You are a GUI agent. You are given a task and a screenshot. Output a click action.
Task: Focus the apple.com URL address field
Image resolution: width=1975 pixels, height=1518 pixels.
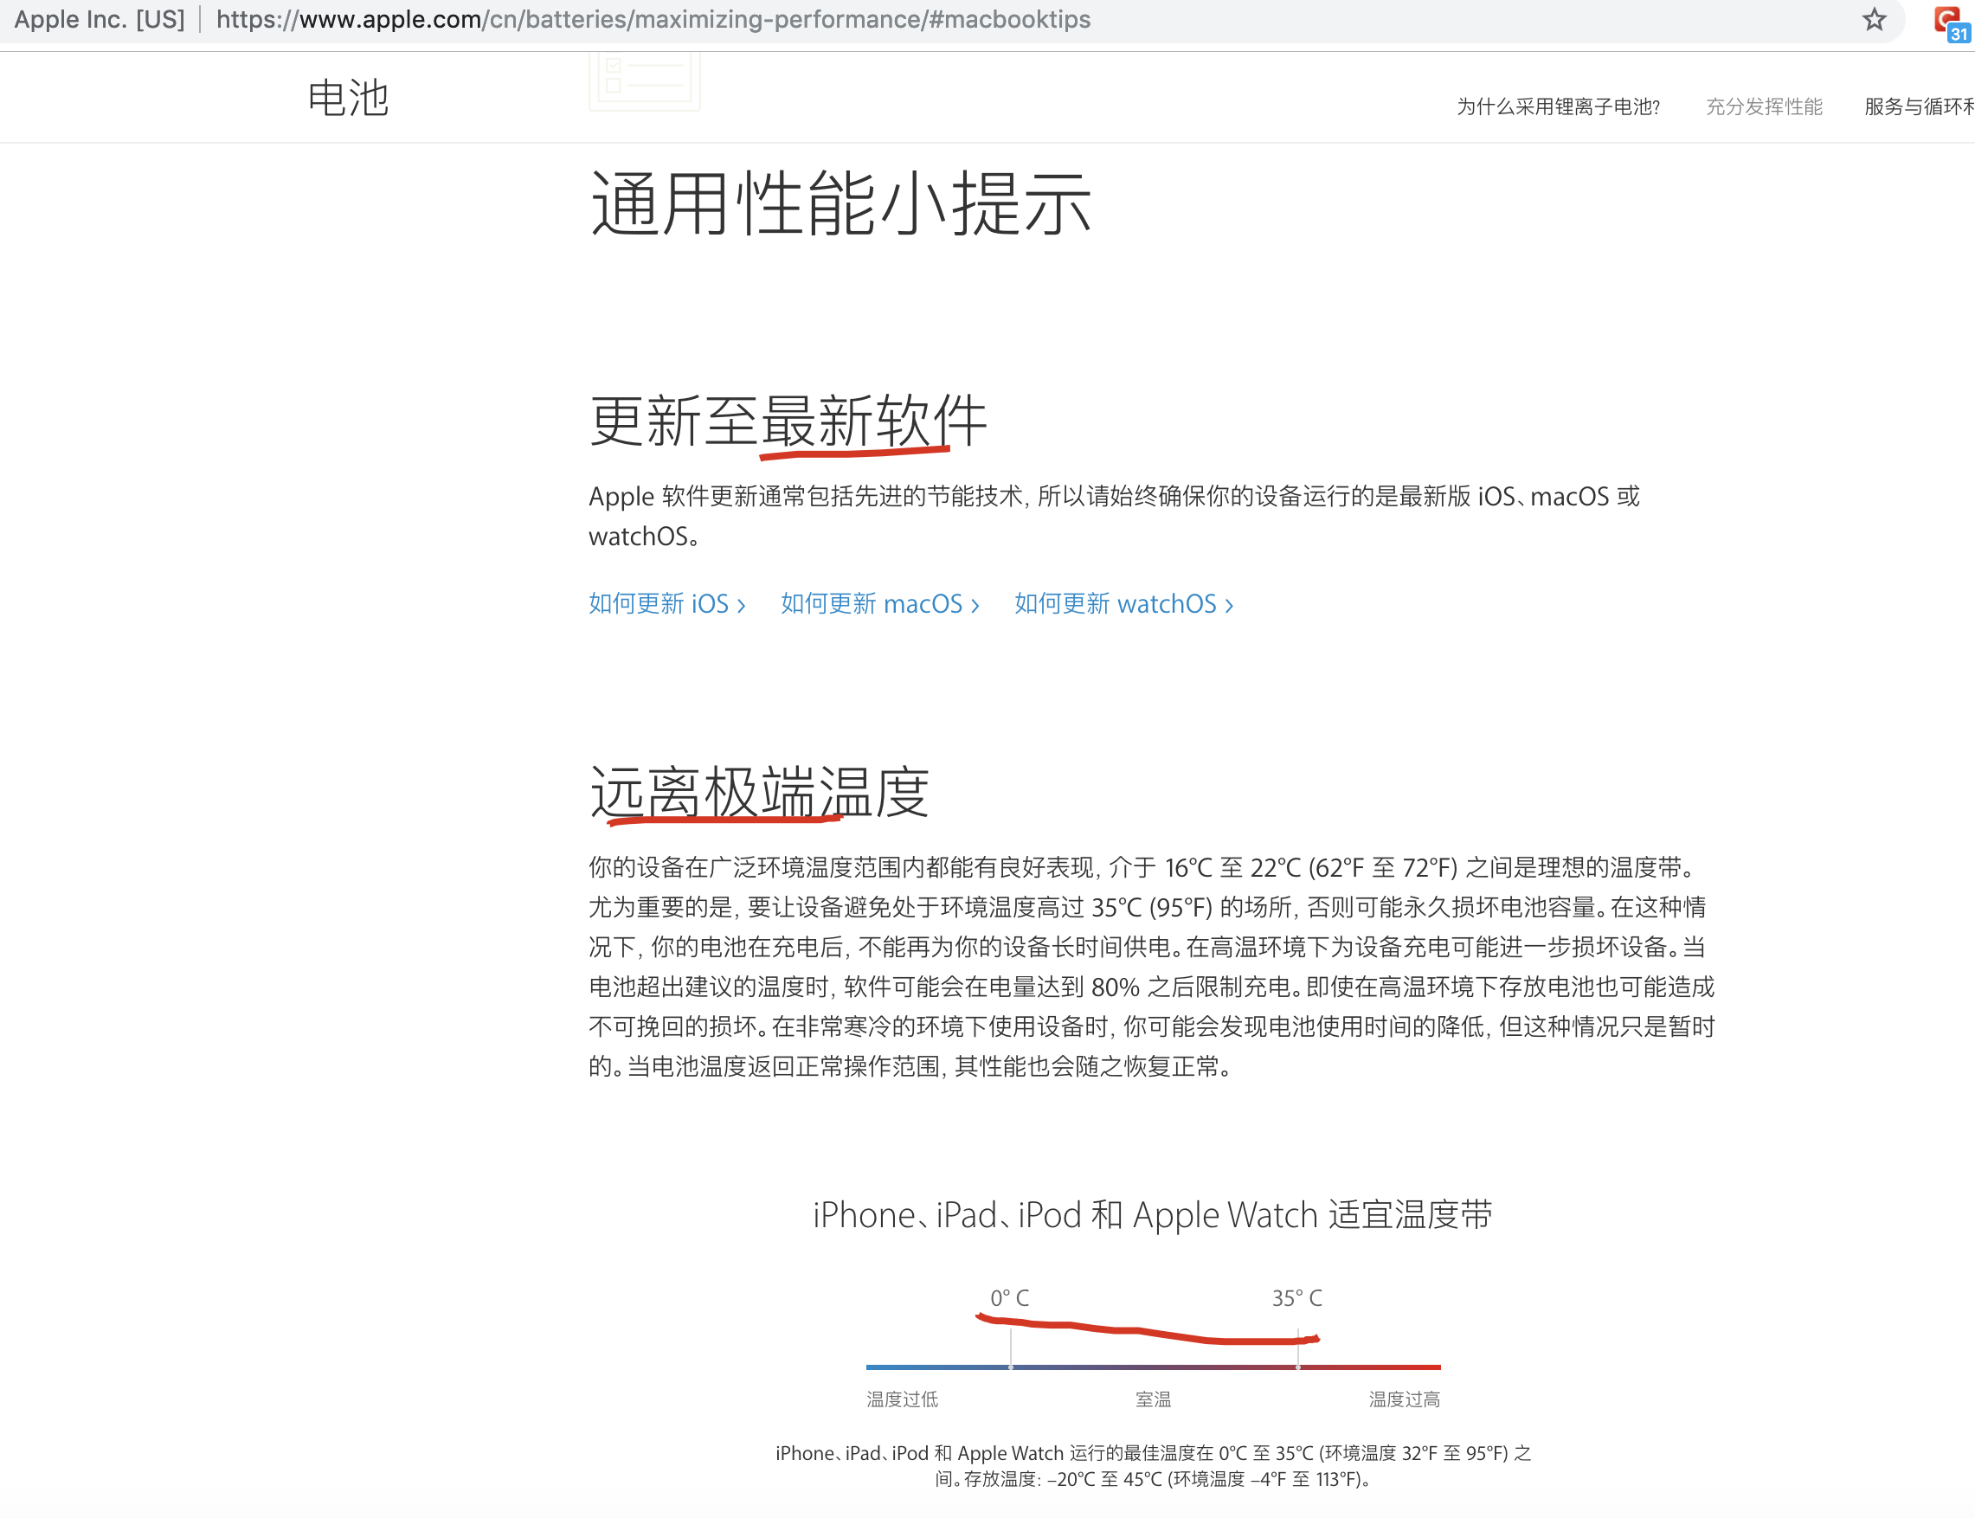653,20
